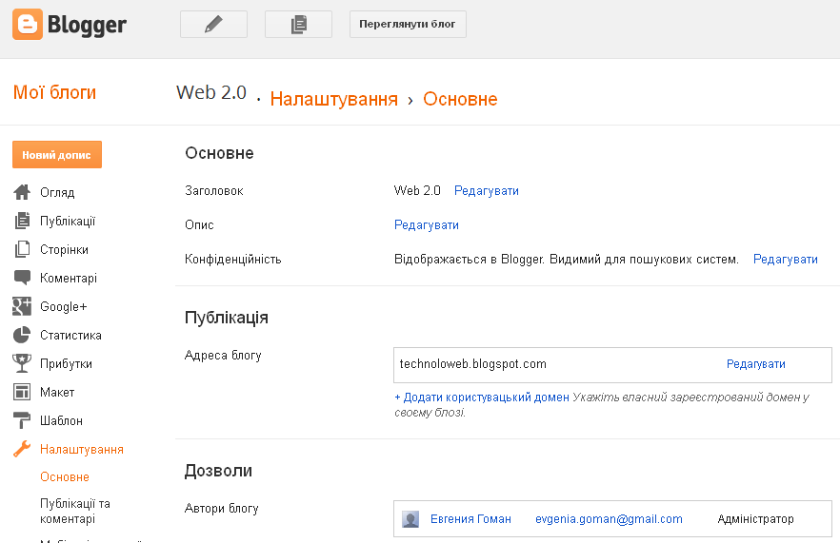Click the Blogger logo icon
This screenshot has height=543, width=840.
click(28, 24)
